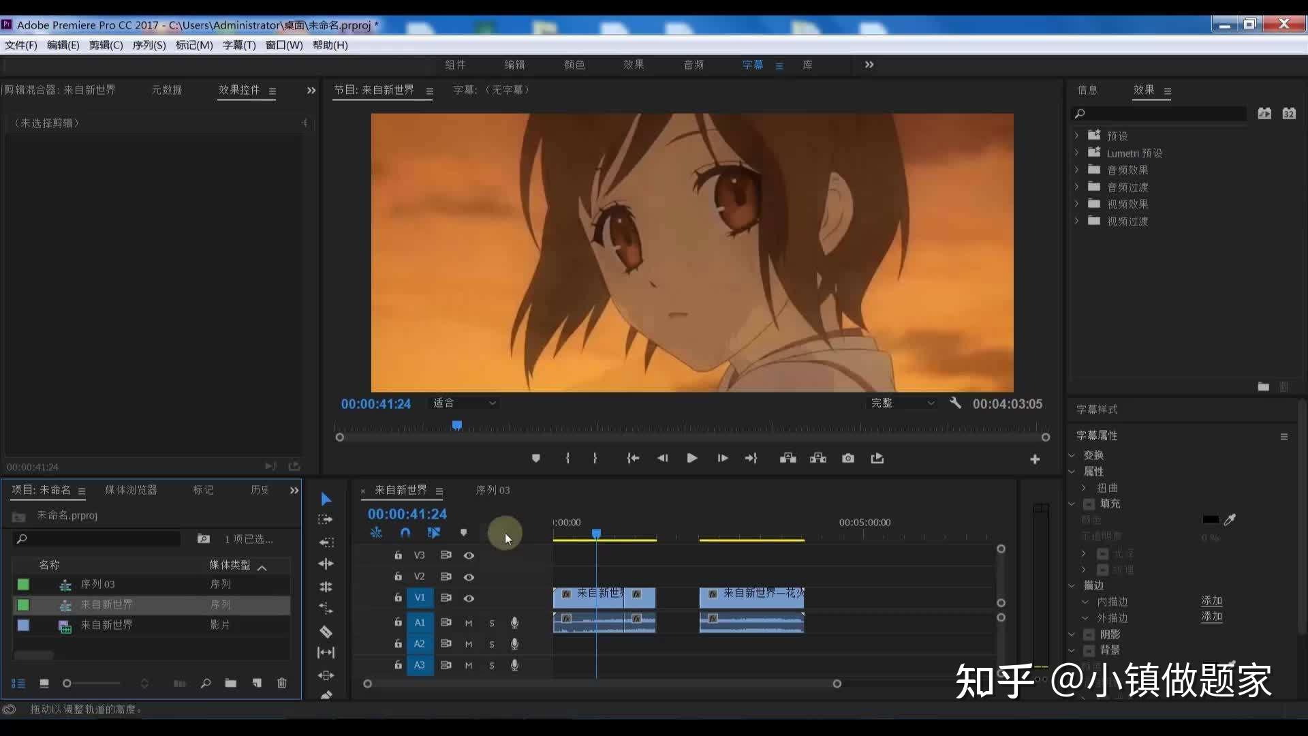
Task: Switch to the 序列 03 timeline tab
Action: pyautogui.click(x=493, y=490)
